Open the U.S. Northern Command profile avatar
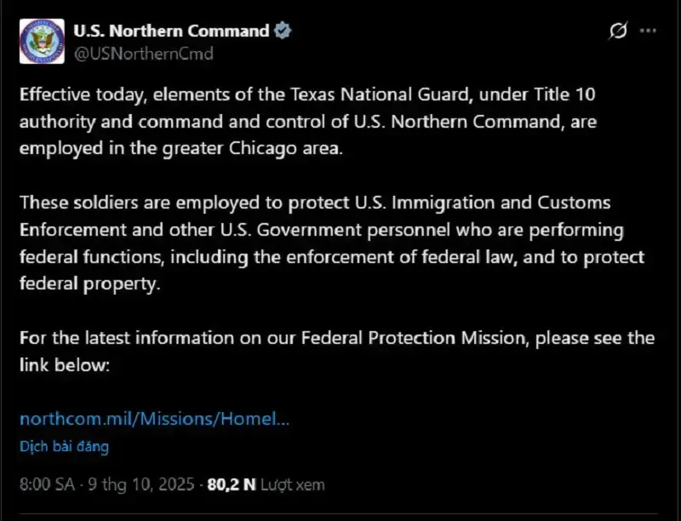Image resolution: width=681 pixels, height=521 pixels. click(40, 40)
